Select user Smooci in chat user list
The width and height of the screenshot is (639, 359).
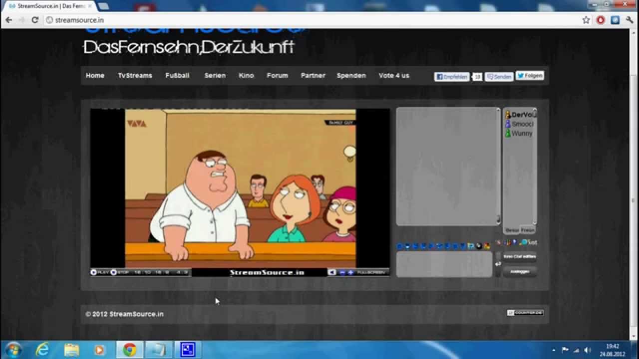click(520, 124)
